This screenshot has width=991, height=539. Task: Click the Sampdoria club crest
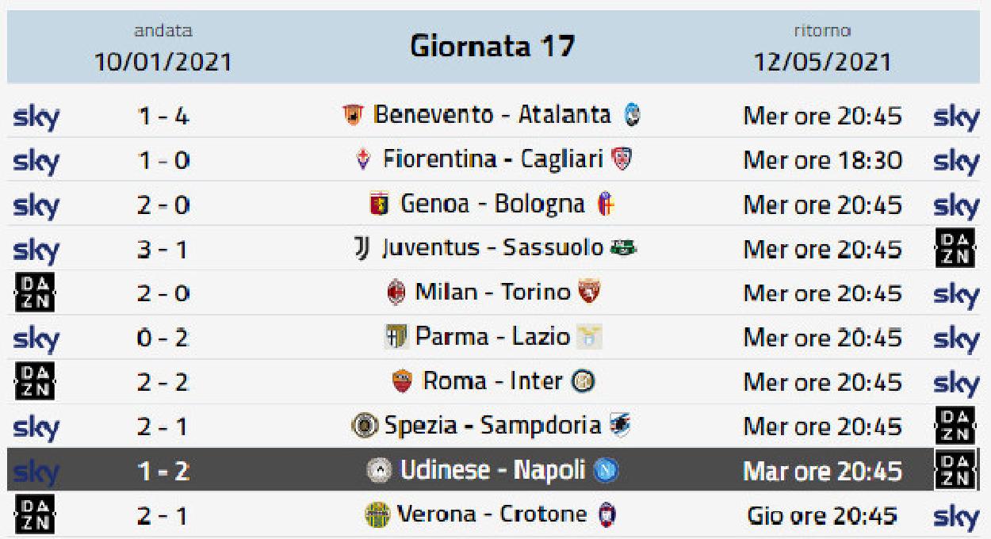pyautogui.click(x=620, y=426)
